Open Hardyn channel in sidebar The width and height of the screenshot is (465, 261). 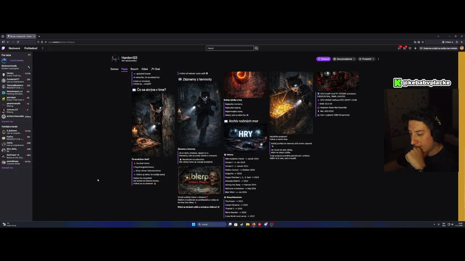[16, 74]
